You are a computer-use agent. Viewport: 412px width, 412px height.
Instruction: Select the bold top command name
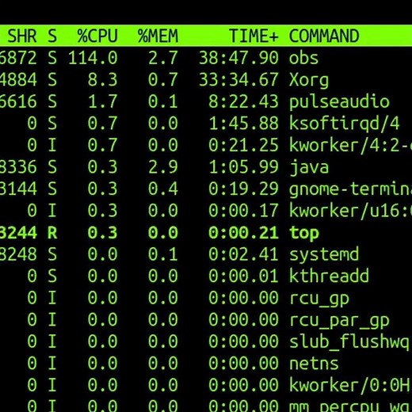pyautogui.click(x=304, y=233)
